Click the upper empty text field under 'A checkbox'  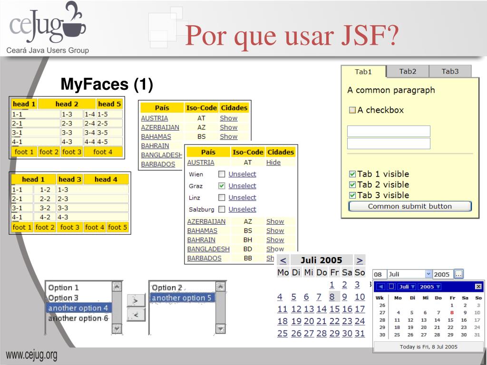389,131
